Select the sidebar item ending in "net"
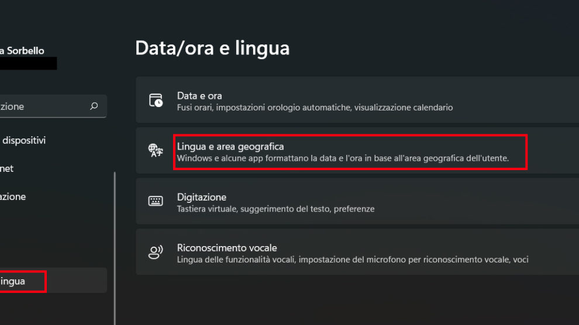 click(x=7, y=168)
